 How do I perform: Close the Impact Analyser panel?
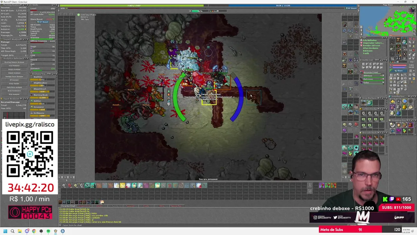(x=27, y=39)
